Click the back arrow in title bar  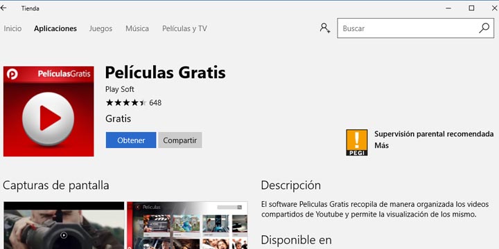3,8
